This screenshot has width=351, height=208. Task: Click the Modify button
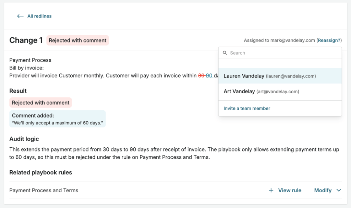(323, 190)
